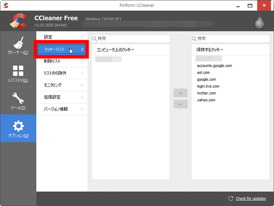Viewport: 274px width, 206px height.
Task: Open the バージョン情報 menu item
Action: coord(62,109)
